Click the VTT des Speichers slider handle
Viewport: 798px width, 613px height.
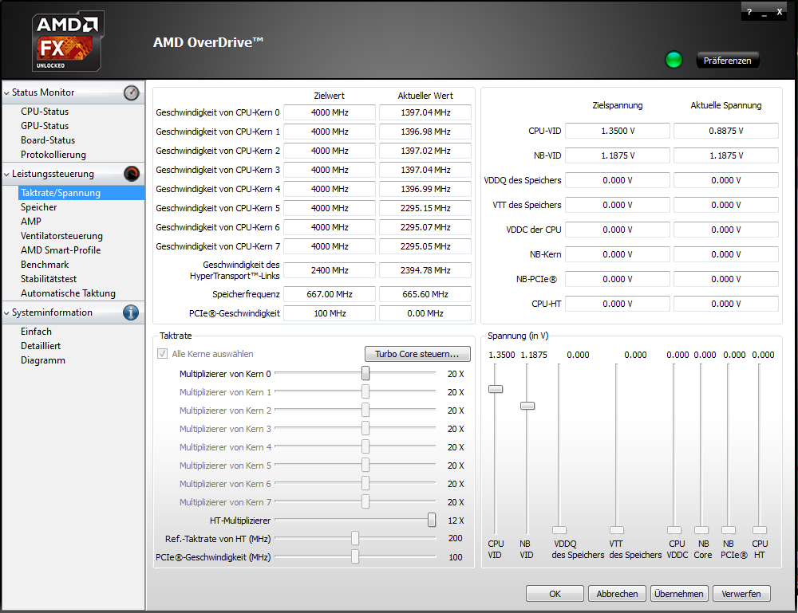click(x=617, y=530)
